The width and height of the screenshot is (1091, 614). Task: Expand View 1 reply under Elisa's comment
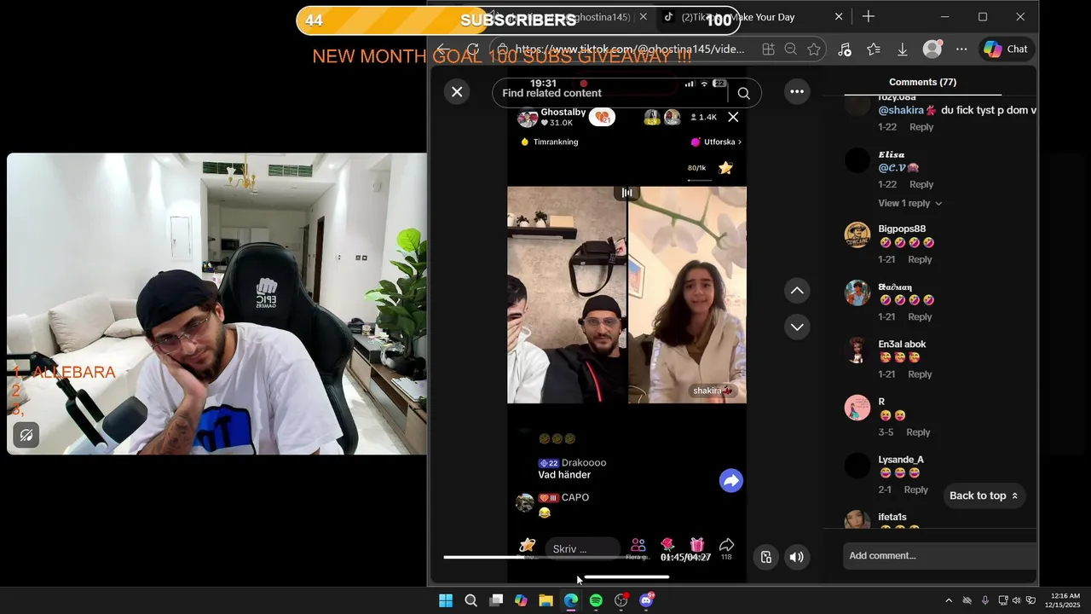tap(909, 203)
